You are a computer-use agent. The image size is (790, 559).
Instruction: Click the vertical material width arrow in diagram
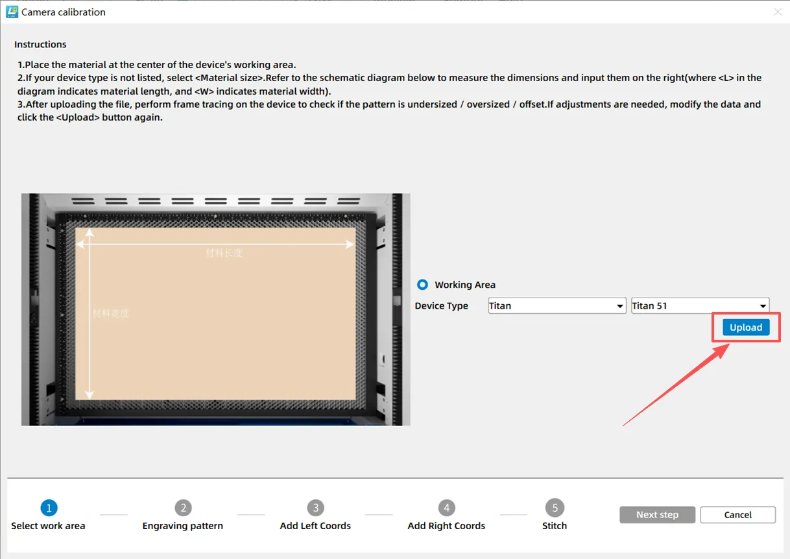coord(90,314)
